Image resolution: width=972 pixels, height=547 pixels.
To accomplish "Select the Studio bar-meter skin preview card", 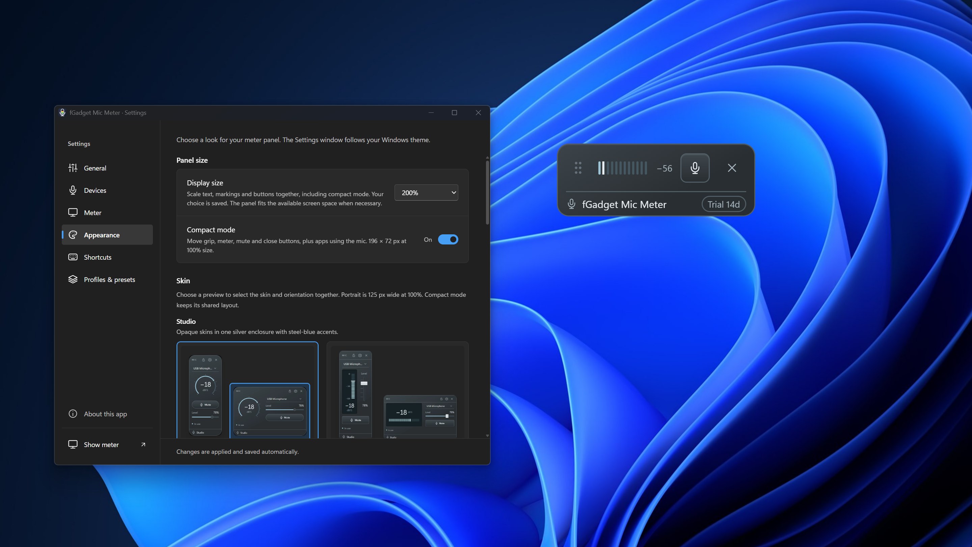I will pyautogui.click(x=398, y=390).
